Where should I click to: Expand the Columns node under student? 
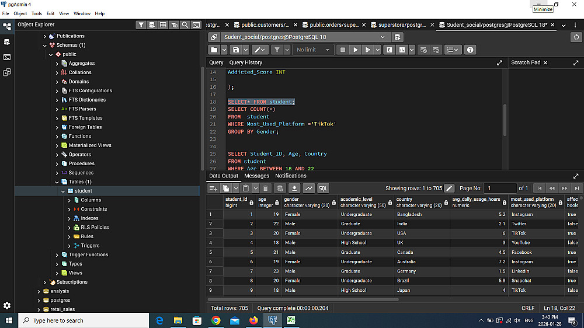pyautogui.click(x=69, y=200)
